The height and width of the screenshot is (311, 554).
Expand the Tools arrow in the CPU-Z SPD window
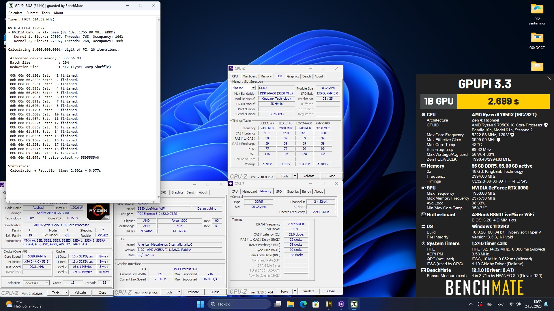point(295,176)
